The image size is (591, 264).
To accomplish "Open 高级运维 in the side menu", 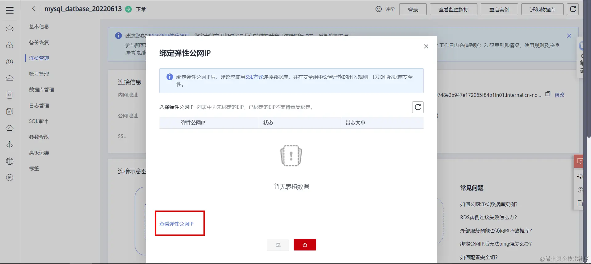I will [39, 153].
